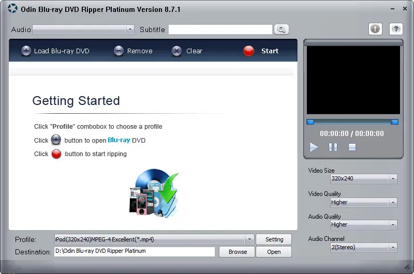Click the Odin app logo in title bar

tap(12, 9)
